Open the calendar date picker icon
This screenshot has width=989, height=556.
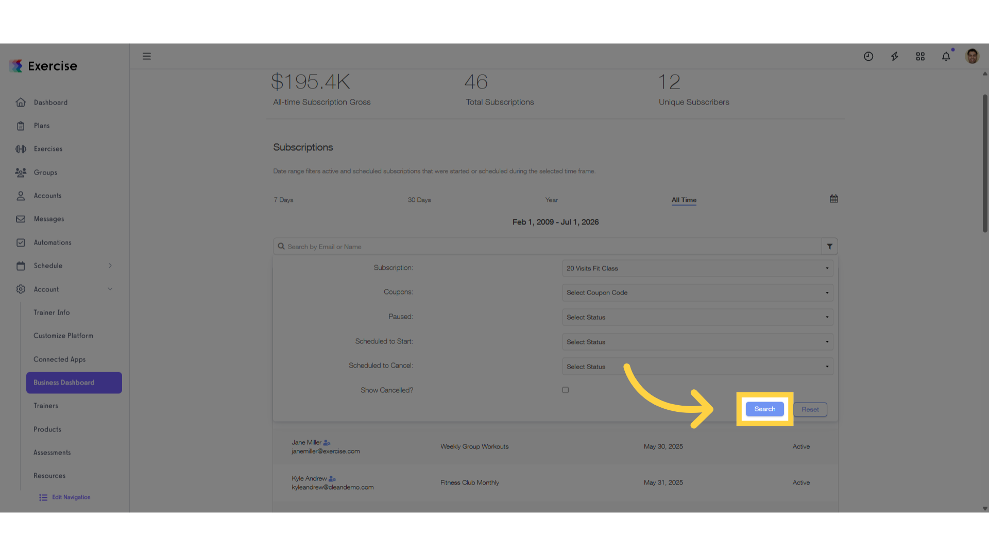point(834,199)
